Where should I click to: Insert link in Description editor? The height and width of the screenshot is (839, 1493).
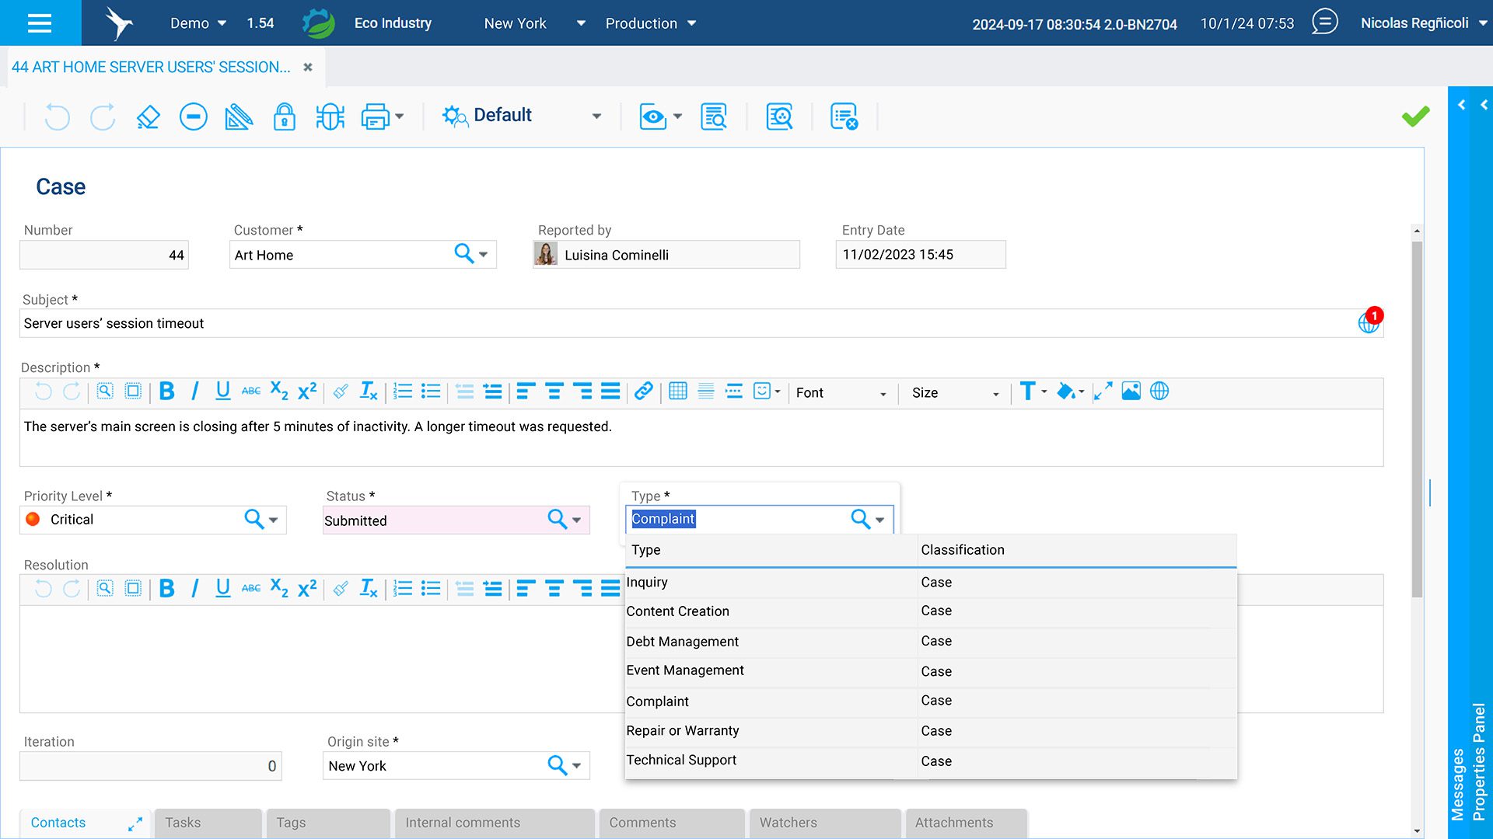pyautogui.click(x=643, y=392)
